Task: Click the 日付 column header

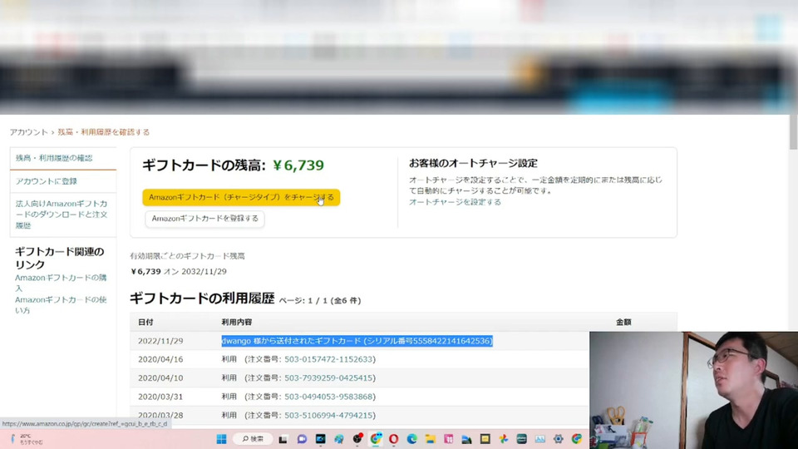Action: click(x=145, y=323)
